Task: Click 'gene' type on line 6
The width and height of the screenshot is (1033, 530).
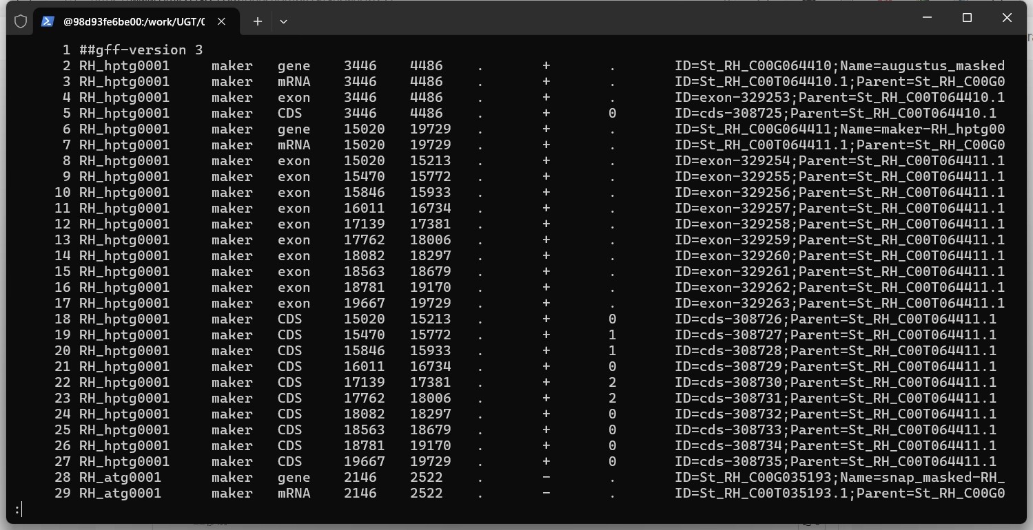Action: (x=294, y=129)
